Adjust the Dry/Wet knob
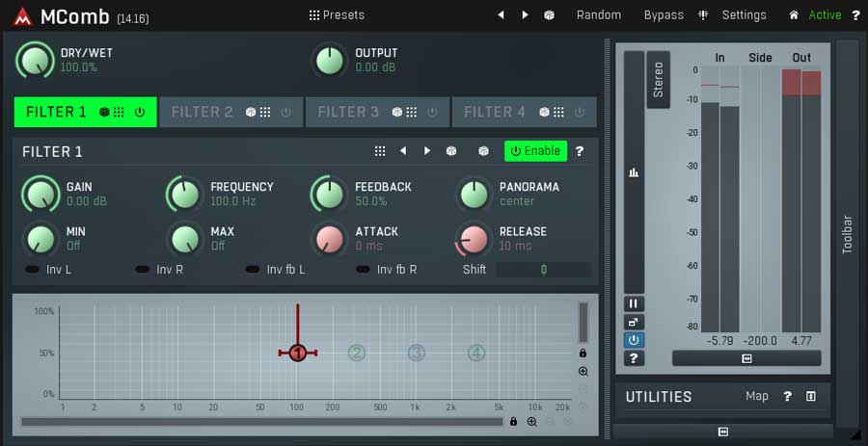The height and width of the screenshot is (446, 868). [x=35, y=61]
